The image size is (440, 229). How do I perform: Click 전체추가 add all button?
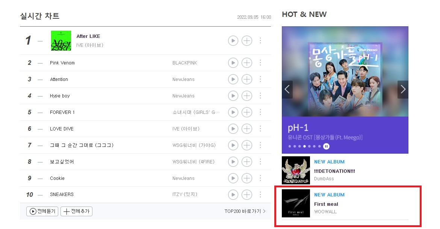click(x=76, y=211)
